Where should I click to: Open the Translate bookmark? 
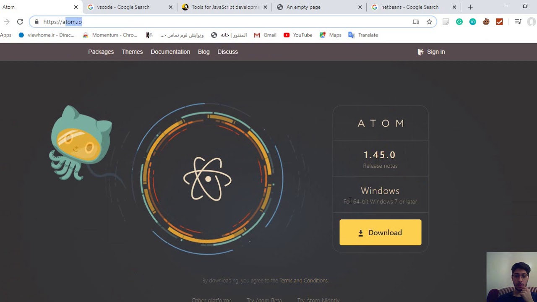tap(363, 35)
